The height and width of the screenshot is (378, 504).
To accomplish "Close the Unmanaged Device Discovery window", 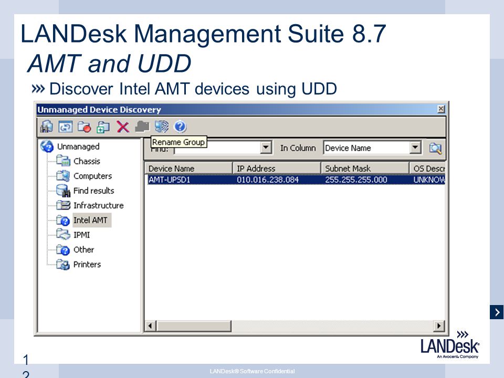I will coord(441,109).
